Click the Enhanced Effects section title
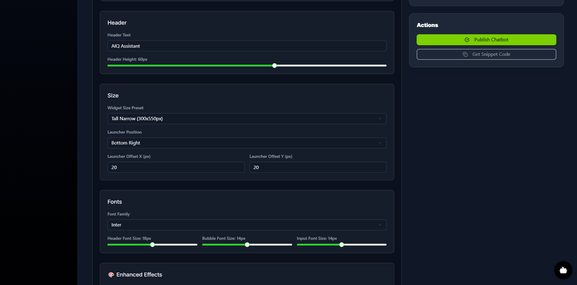 click(x=139, y=275)
